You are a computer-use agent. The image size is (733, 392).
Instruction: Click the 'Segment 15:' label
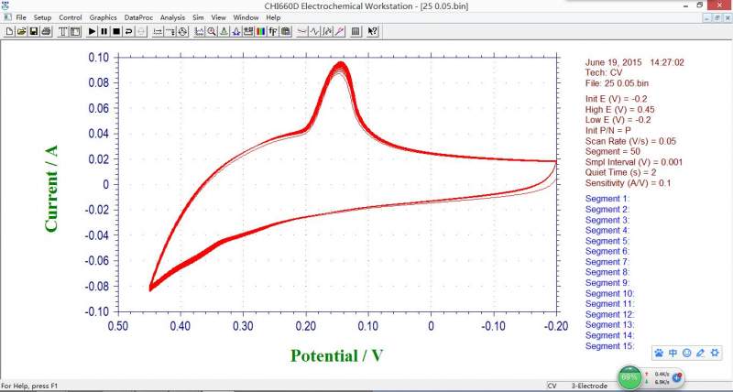[609, 346]
